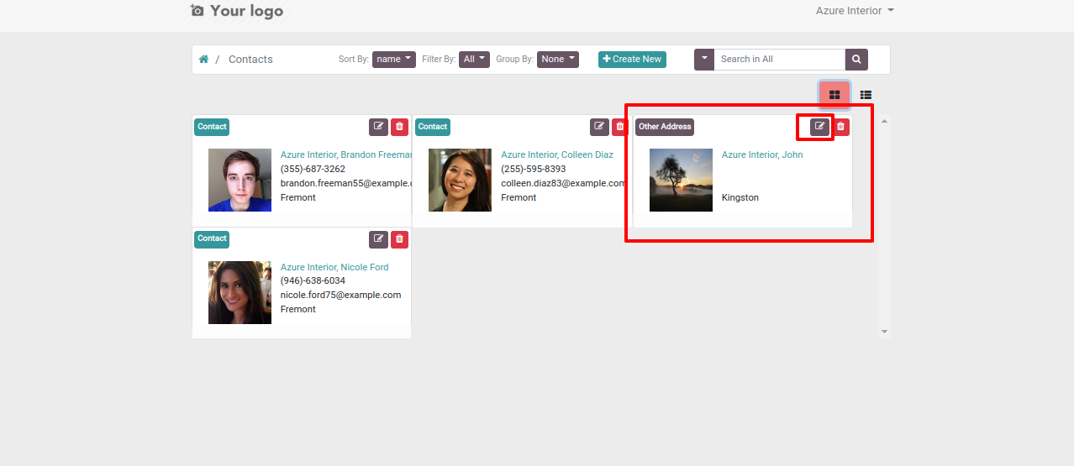Open Azure Interior, Nicole Ford link
Viewport: 1074px width, 466px height.
[334, 267]
